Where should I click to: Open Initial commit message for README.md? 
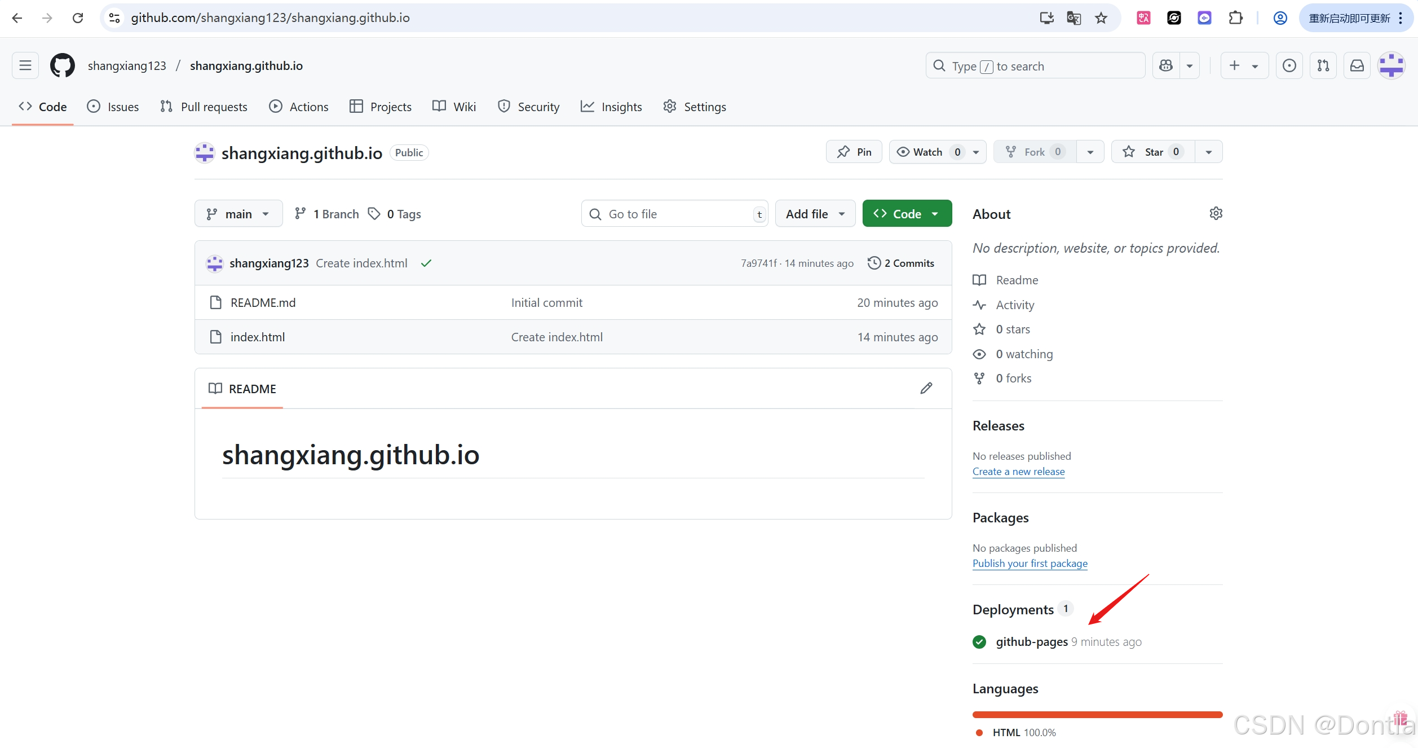point(546,303)
